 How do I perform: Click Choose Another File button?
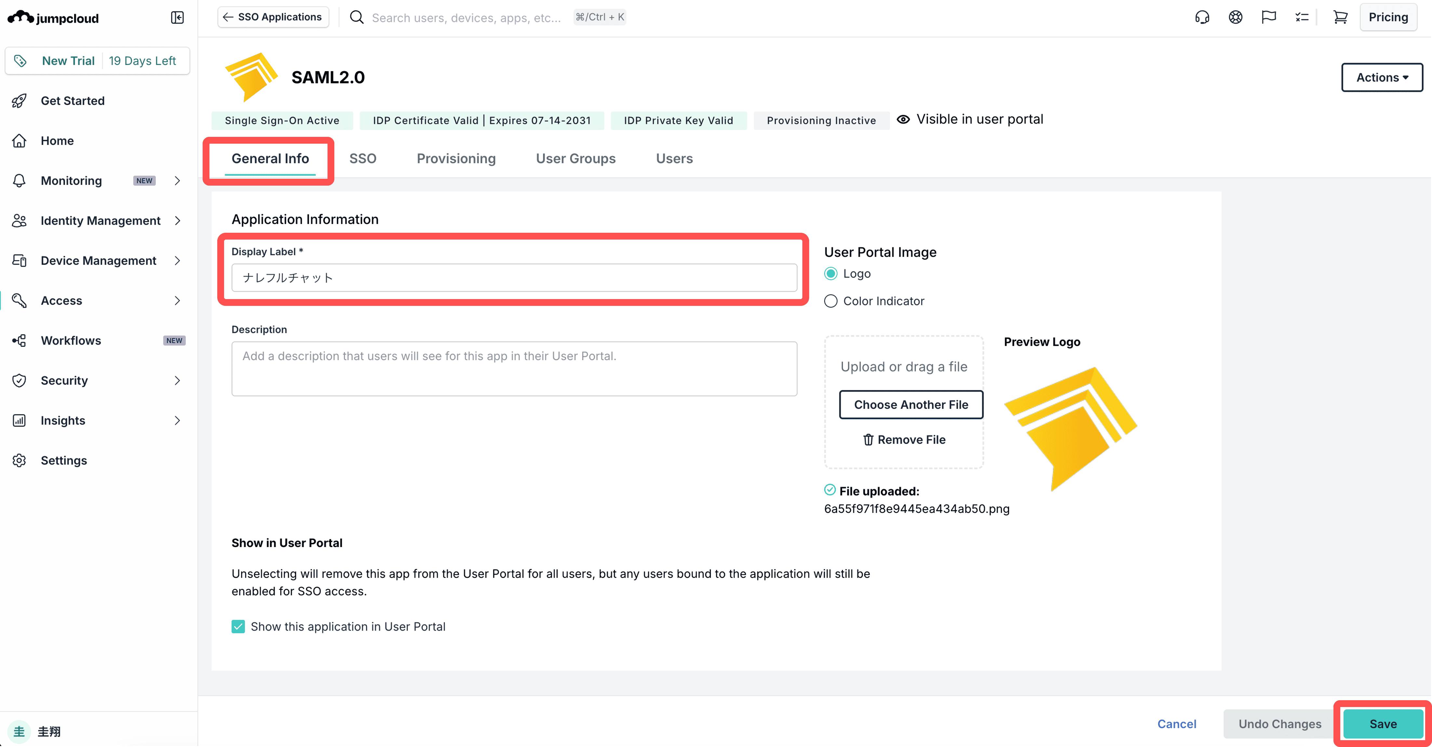(x=911, y=405)
